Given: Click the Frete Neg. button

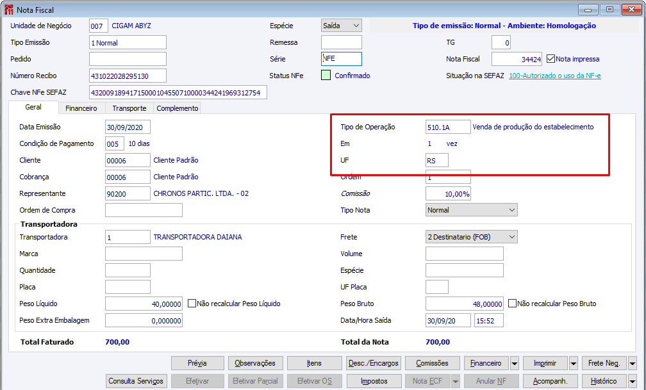Looking at the screenshot, I should coord(604,363).
